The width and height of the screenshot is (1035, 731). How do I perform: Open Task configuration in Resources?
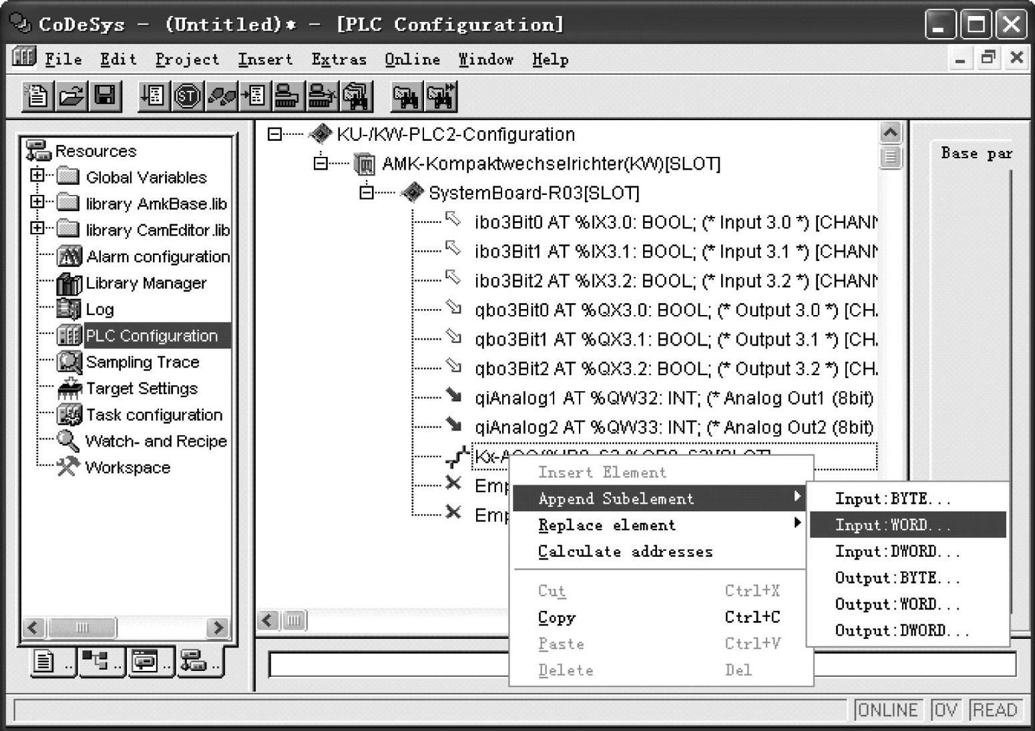(x=154, y=415)
